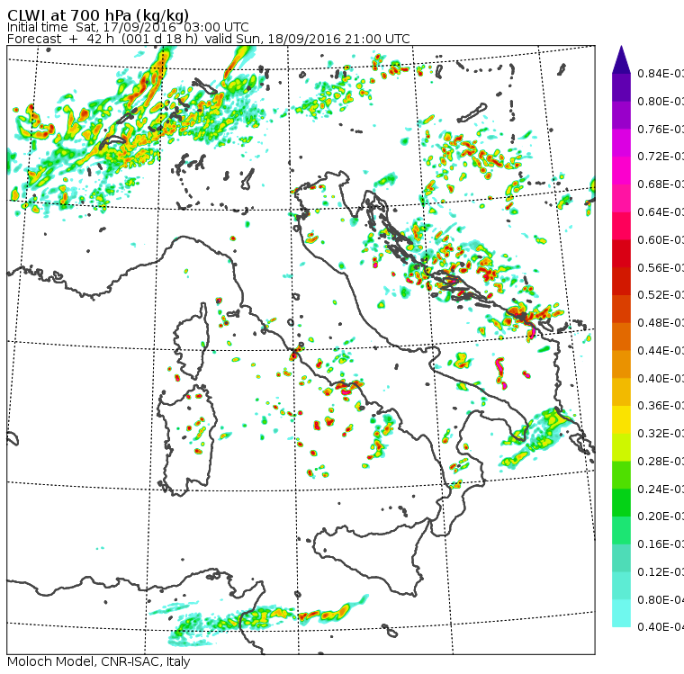Click the 0.64E-03 legend label
This screenshot has height=674, width=684.
pyautogui.click(x=661, y=212)
